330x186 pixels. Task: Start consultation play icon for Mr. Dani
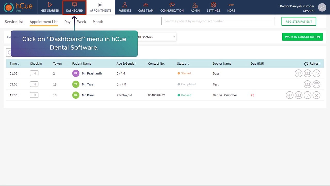(308, 95)
